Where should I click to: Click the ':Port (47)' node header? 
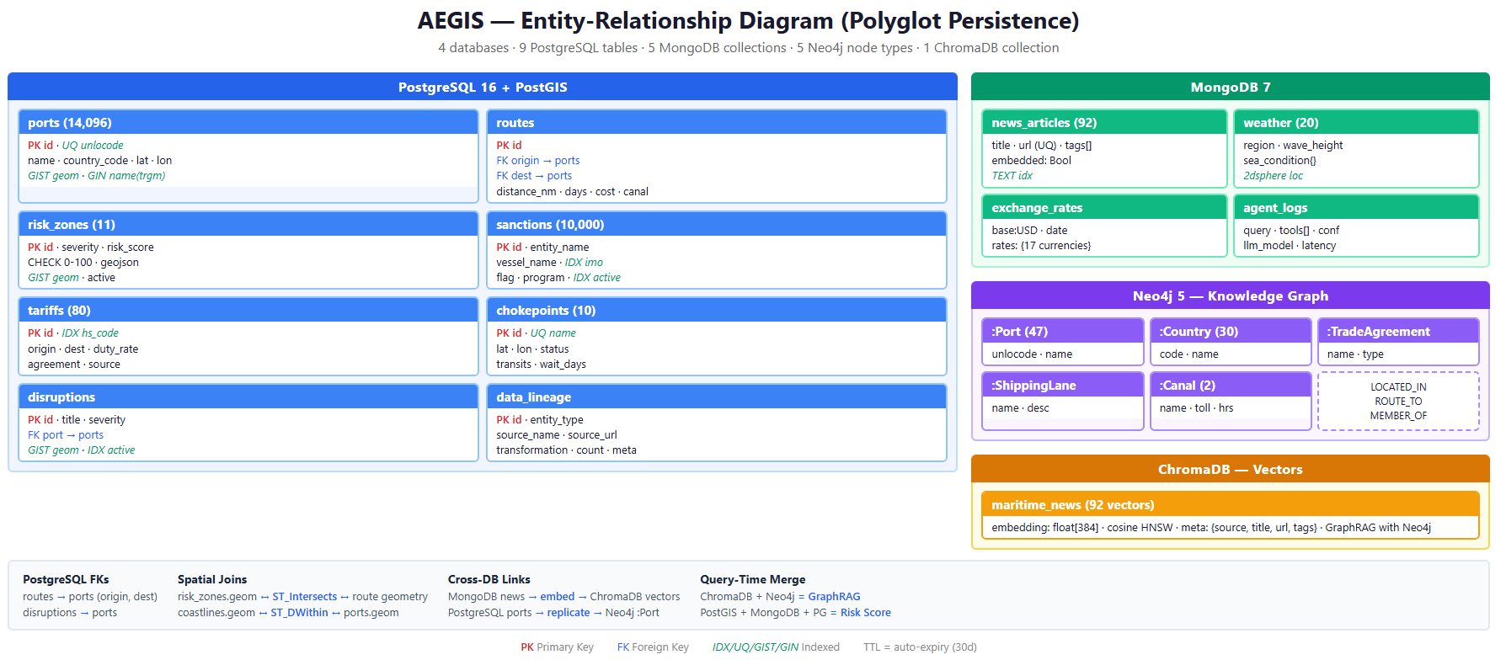(1063, 332)
